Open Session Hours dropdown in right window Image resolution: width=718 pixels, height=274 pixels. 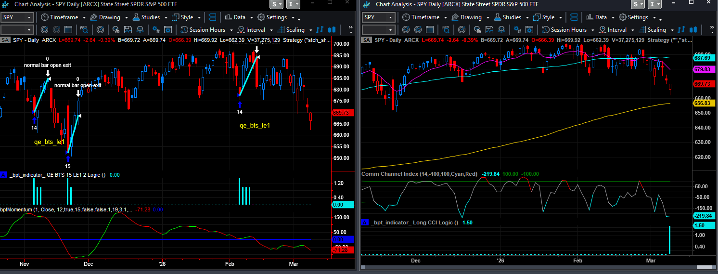click(x=567, y=30)
